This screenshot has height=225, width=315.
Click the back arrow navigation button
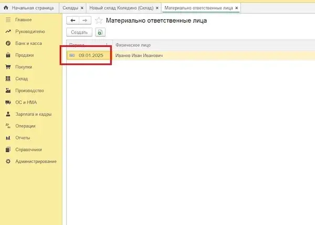click(73, 21)
